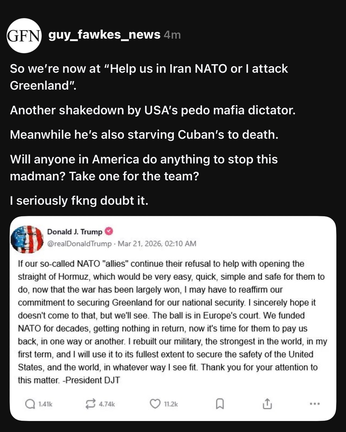Expand the three-dot more options menu

[x=314, y=404]
